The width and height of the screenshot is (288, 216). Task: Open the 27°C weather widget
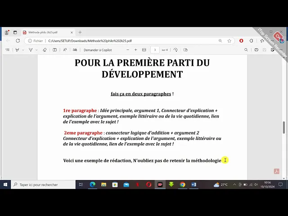[x=220, y=184]
